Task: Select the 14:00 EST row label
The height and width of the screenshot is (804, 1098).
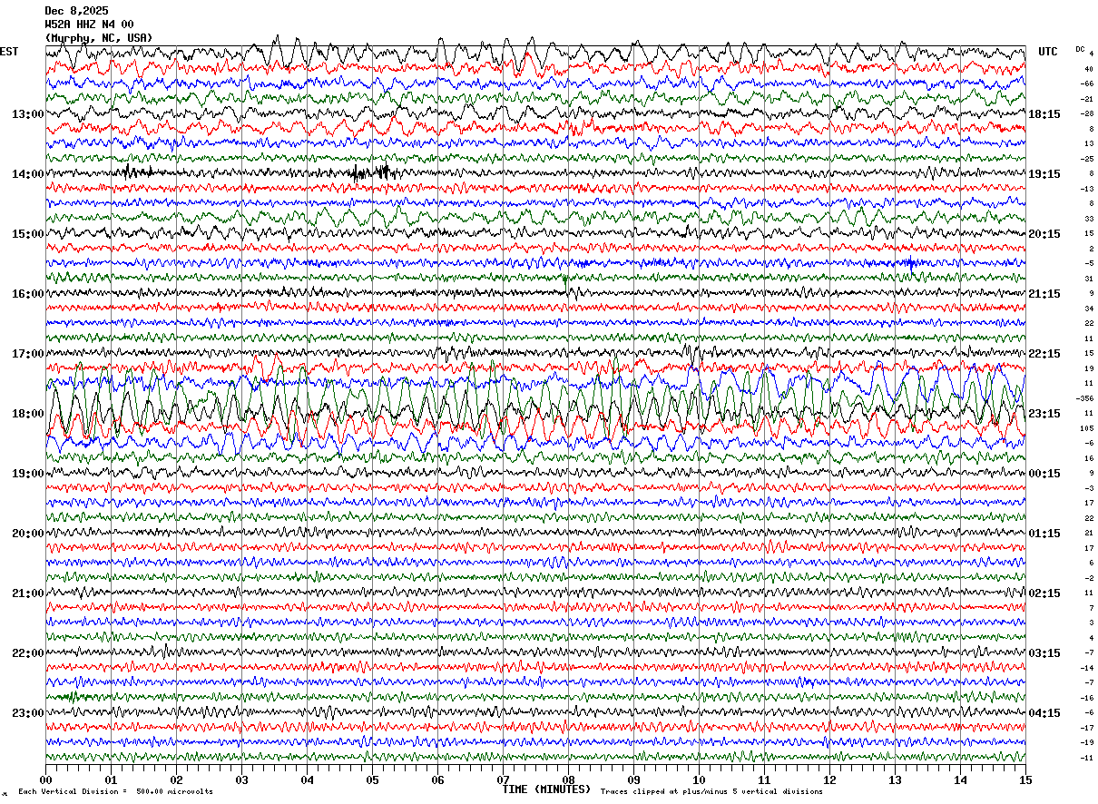Action: click(x=28, y=174)
